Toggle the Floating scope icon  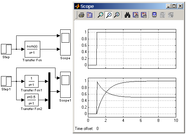coord(154,15)
